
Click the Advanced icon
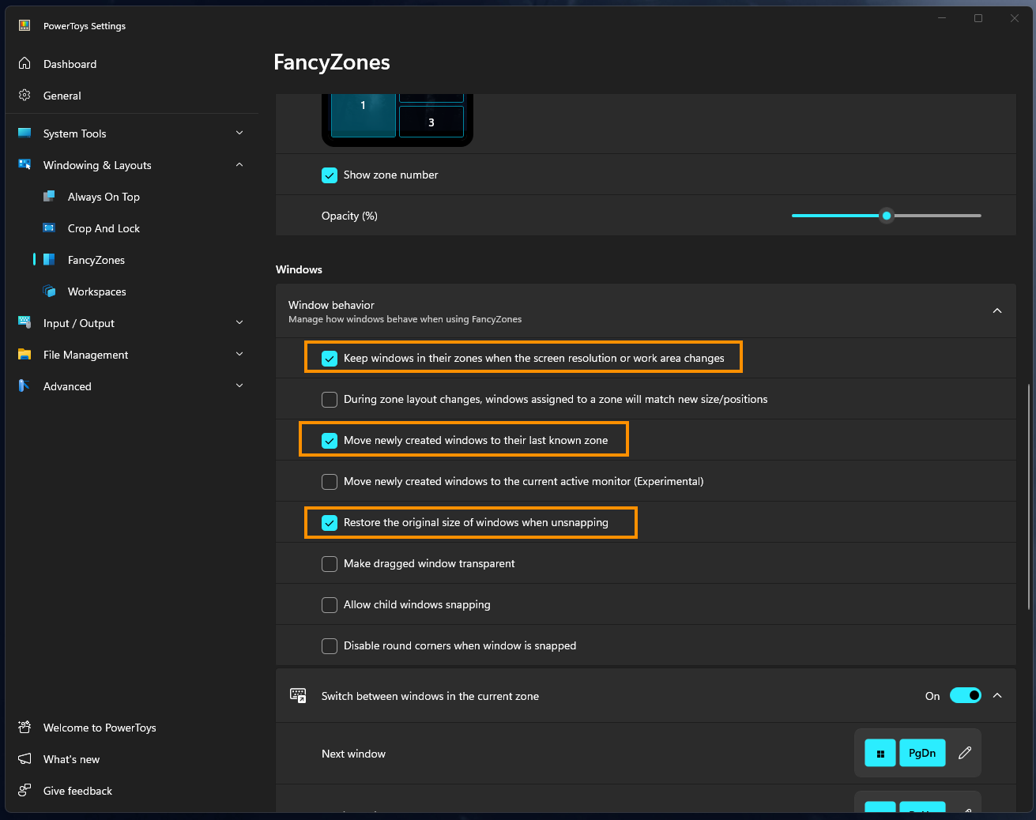[x=24, y=386]
